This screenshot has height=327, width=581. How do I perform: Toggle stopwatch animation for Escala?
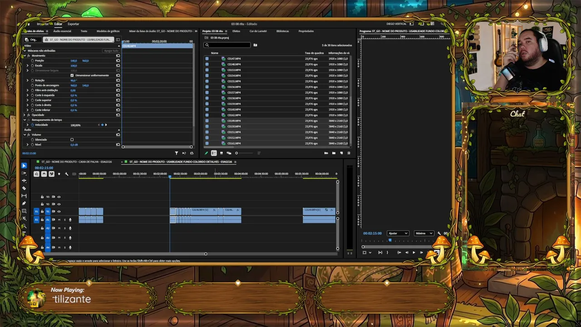(32, 65)
